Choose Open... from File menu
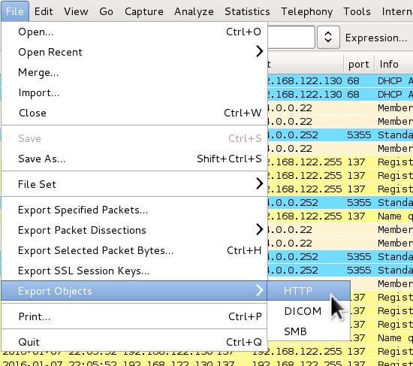 (x=134, y=32)
